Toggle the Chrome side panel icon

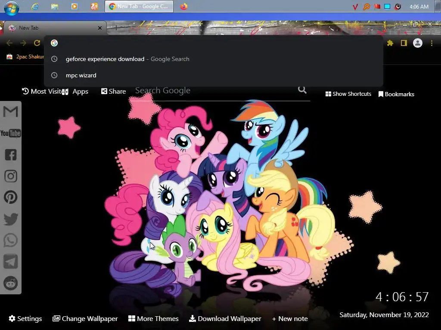coord(404,43)
